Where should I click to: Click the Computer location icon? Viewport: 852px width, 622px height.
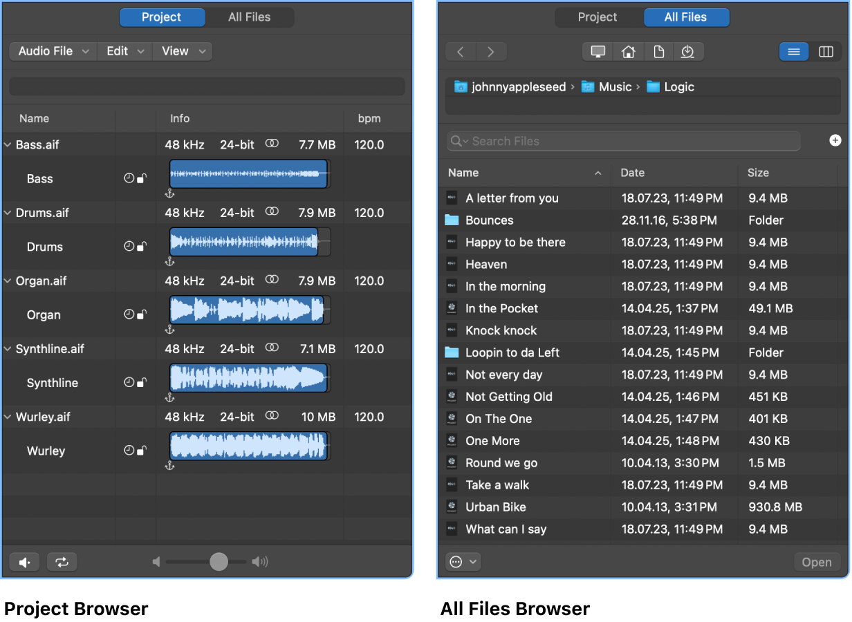(x=597, y=51)
